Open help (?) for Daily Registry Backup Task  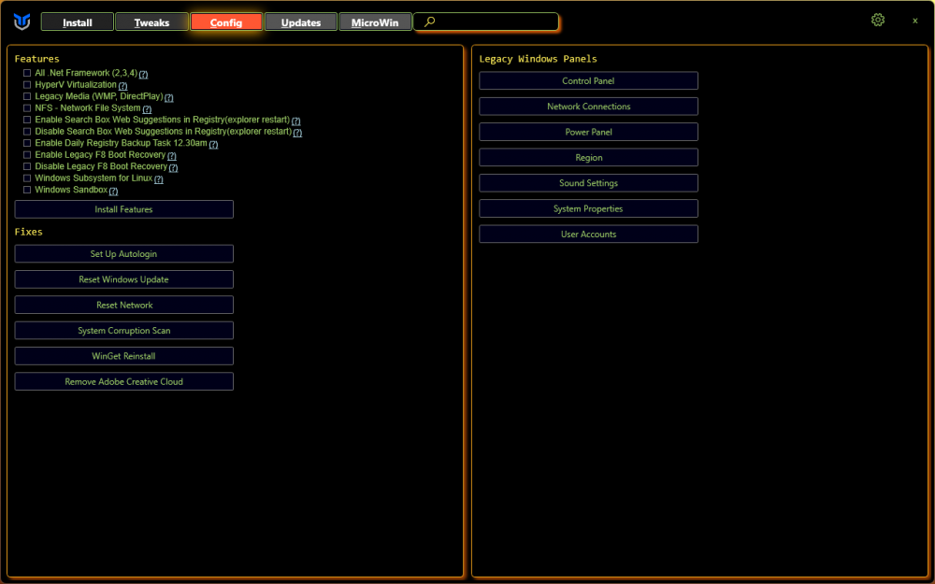click(x=213, y=144)
